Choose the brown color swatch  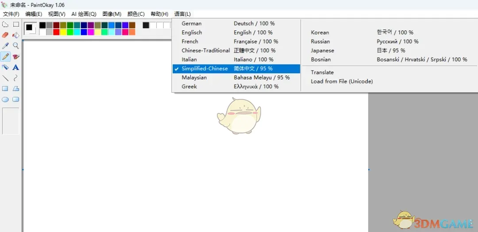(x=132, y=25)
